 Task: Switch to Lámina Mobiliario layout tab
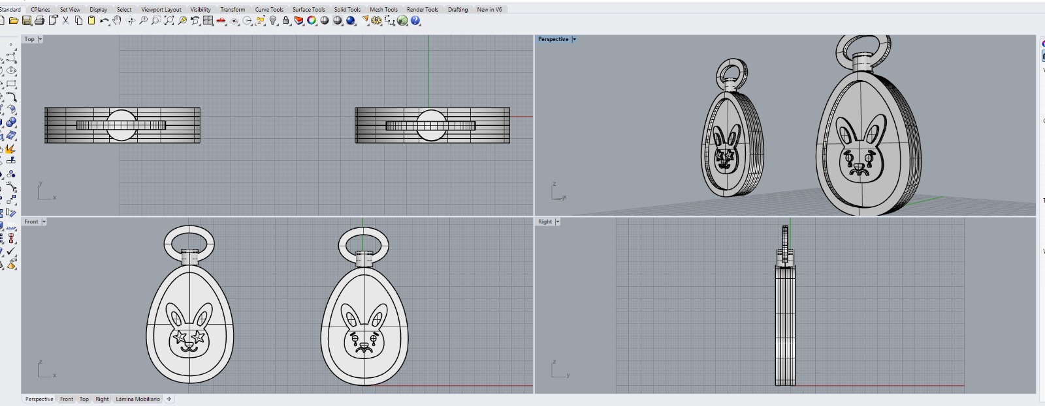coord(138,399)
